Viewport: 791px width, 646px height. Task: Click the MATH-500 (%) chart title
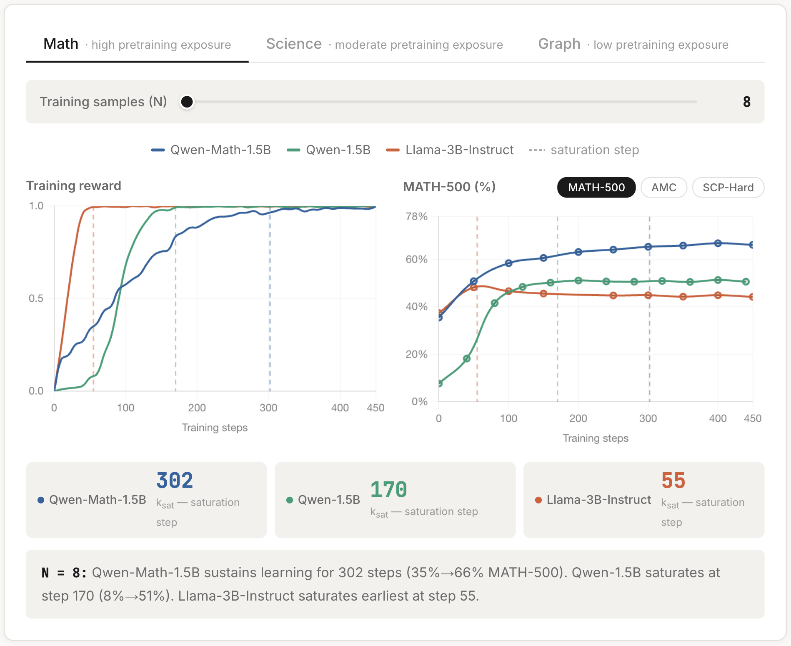(449, 187)
